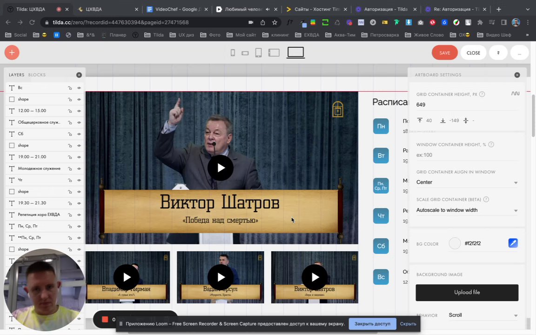The image size is (536, 335).
Task: Click the orange add element plus button
Action: [x=12, y=53]
